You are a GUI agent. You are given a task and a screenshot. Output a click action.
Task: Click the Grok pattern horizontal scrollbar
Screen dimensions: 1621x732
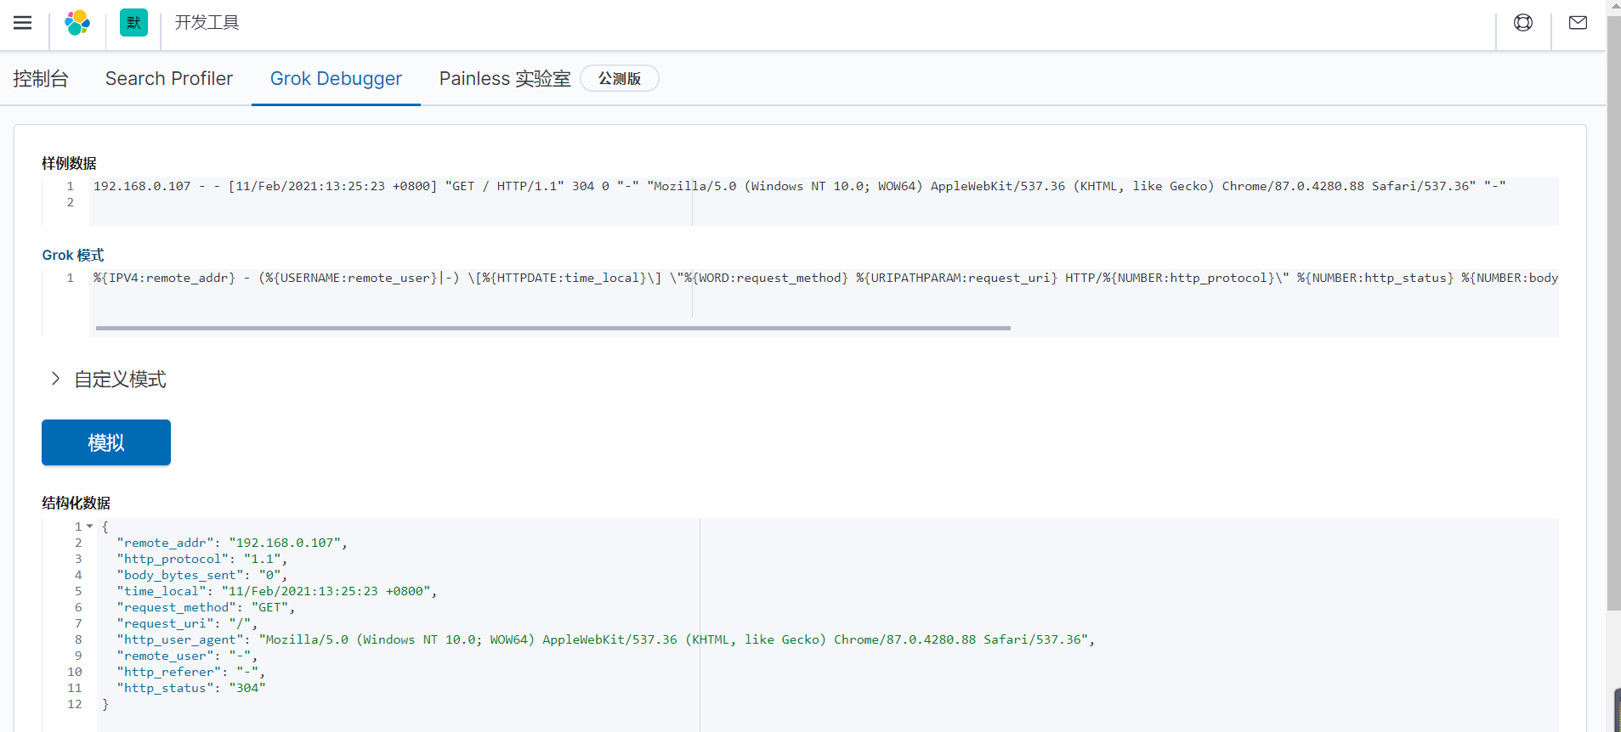tap(553, 328)
